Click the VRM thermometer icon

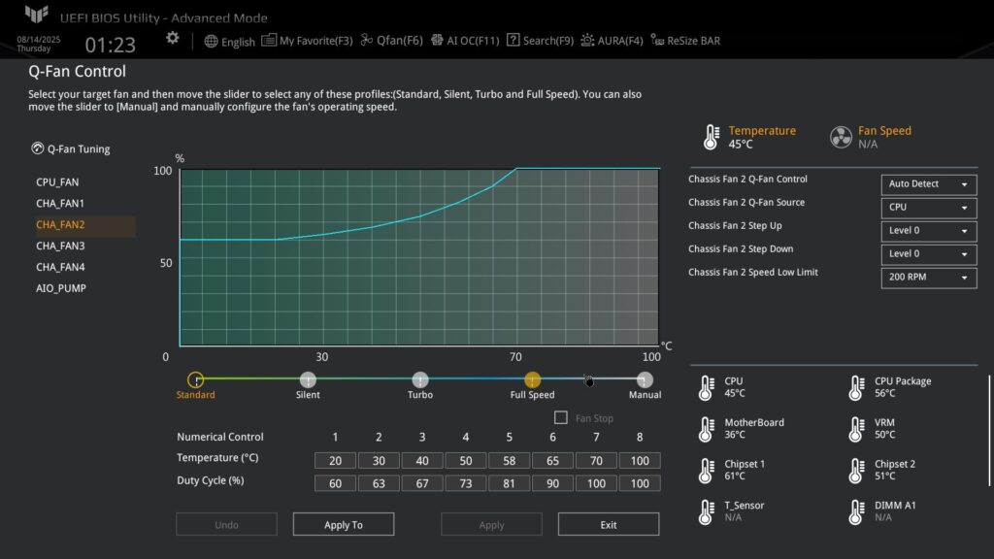click(x=856, y=429)
